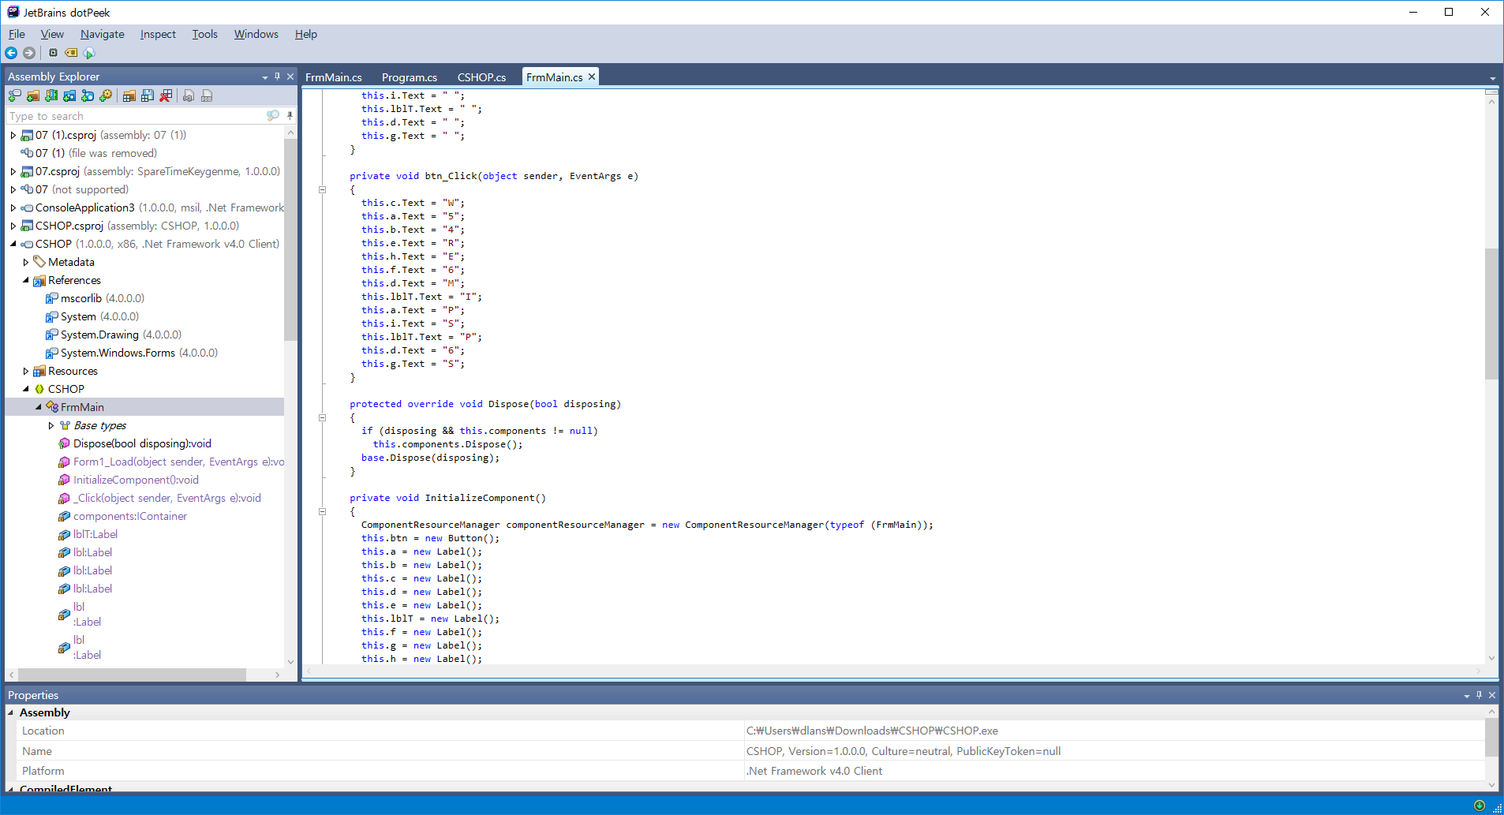Image resolution: width=1504 pixels, height=815 pixels.
Task: Toggle auto-hide pin on Properties panel
Action: tap(1479, 695)
